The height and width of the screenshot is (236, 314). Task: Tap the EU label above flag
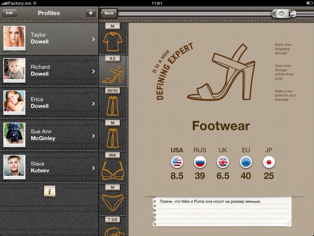(x=246, y=150)
